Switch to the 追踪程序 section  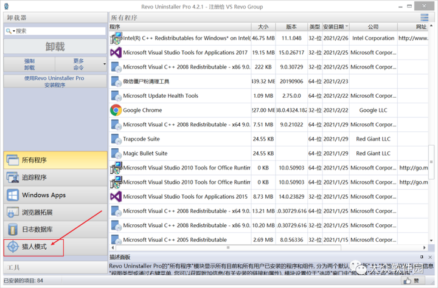pyautogui.click(x=55, y=177)
